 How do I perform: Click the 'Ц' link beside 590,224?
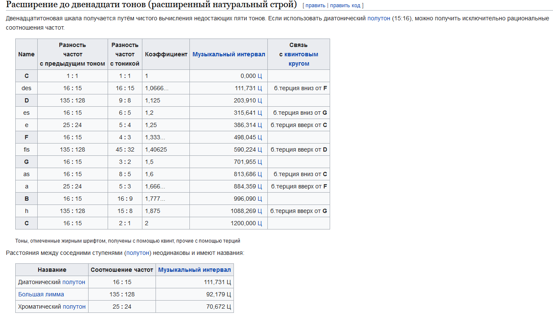click(x=260, y=149)
